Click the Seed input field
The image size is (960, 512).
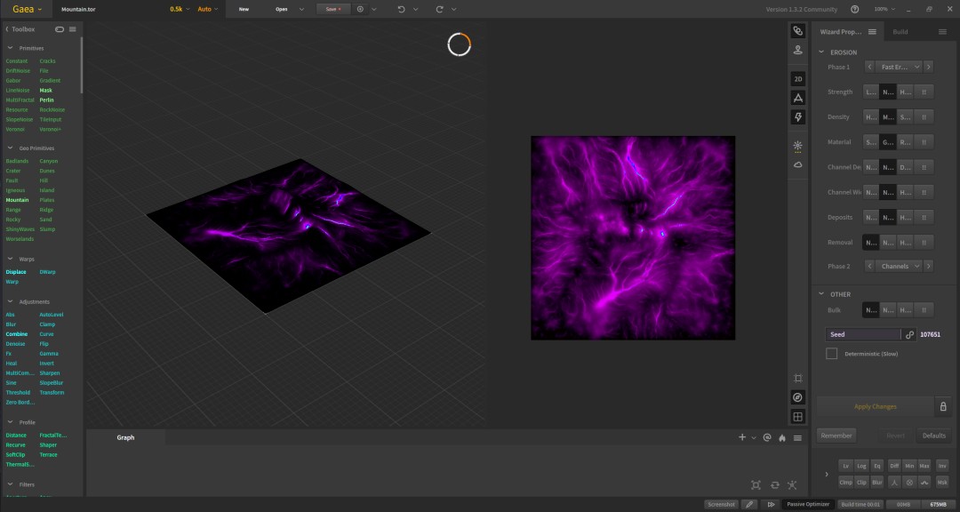(863, 334)
